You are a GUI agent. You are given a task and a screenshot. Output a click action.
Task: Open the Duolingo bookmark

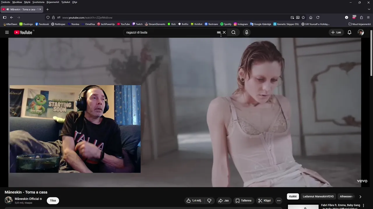pyautogui.click(x=26, y=24)
